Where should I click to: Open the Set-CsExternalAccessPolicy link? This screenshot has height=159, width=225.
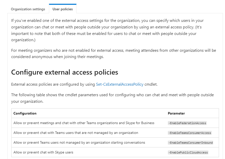pyautogui.click(x=120, y=84)
